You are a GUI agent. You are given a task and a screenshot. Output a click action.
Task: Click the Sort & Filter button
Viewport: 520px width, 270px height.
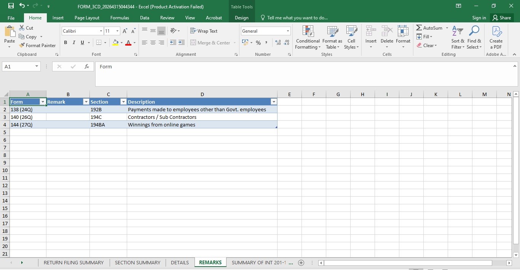click(458, 38)
